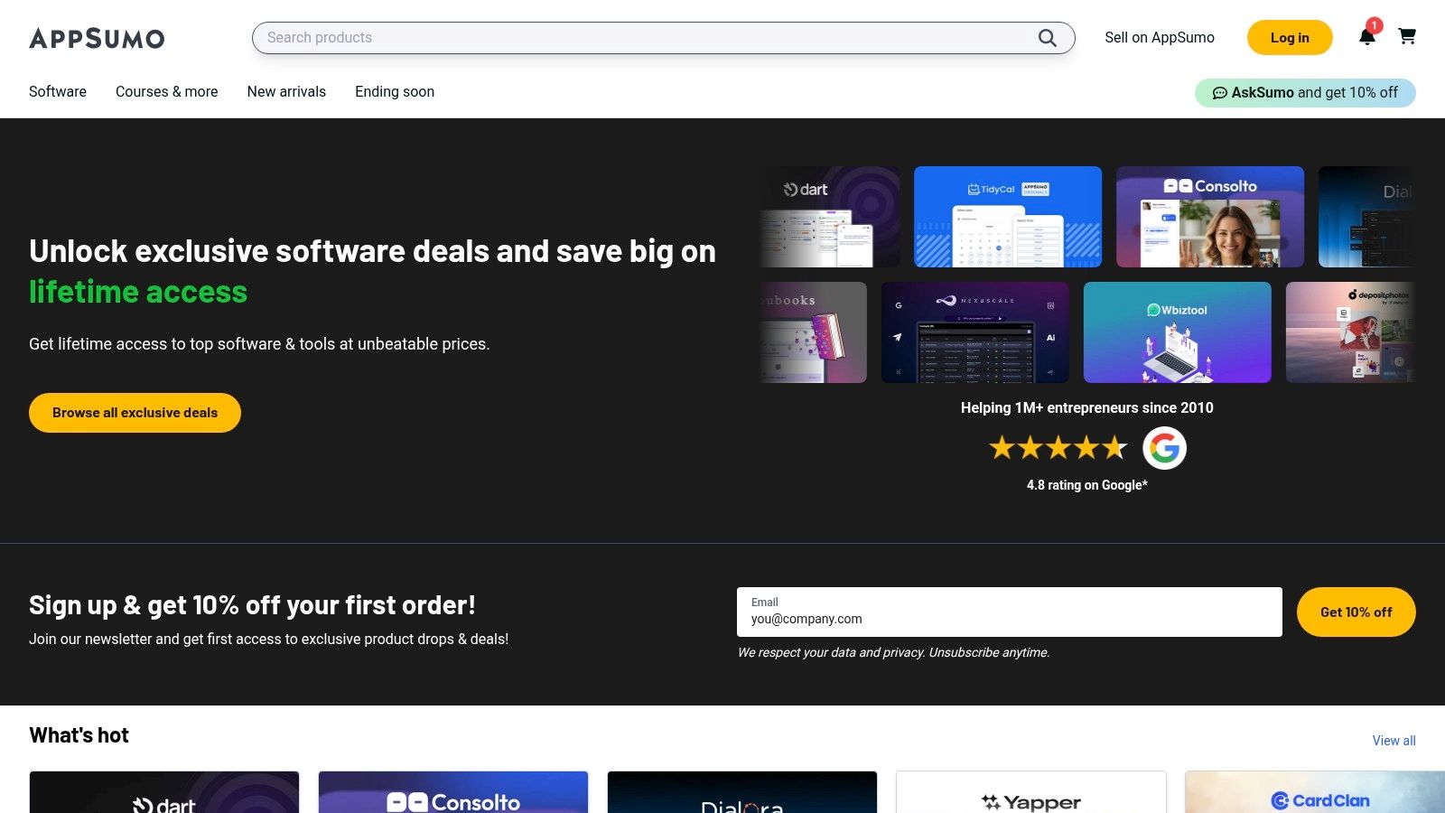Click the five-star rating graphic
The image size is (1445, 813).
click(1058, 447)
